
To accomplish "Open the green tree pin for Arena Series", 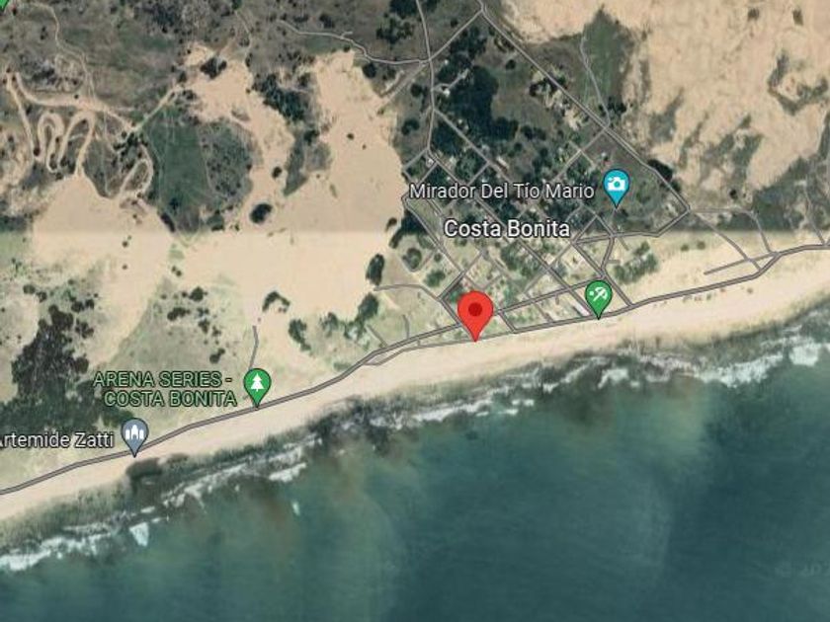I will tap(257, 387).
